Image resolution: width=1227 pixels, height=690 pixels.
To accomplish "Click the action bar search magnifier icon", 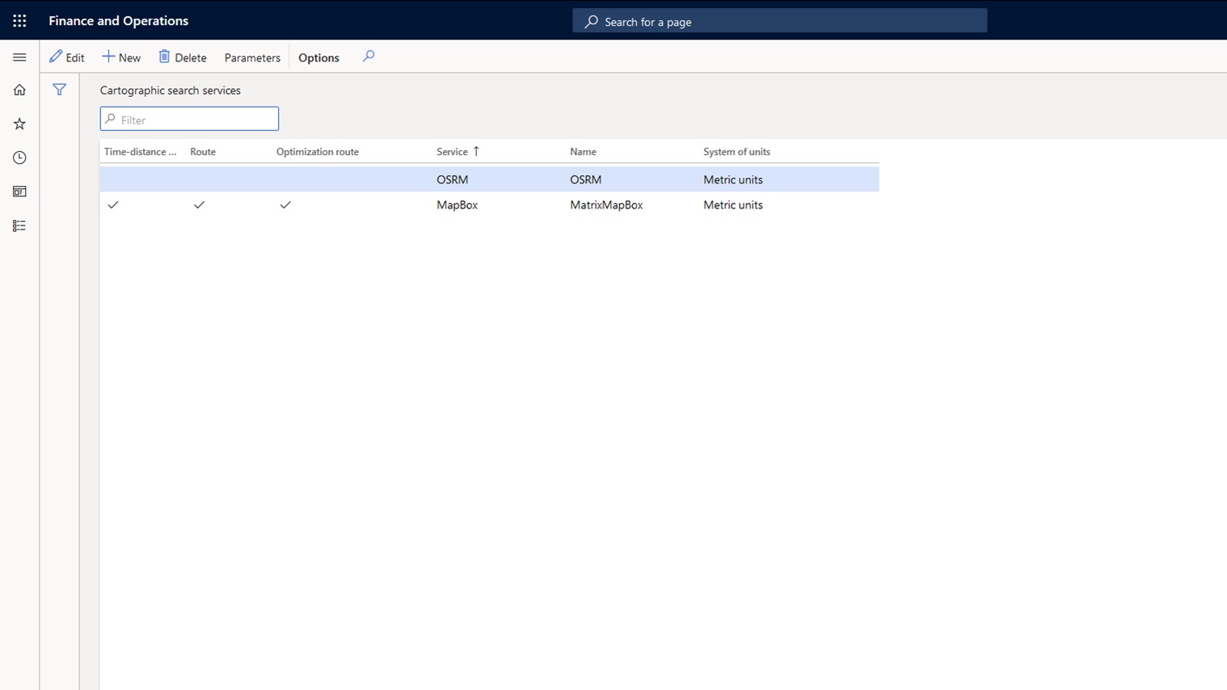I will pyautogui.click(x=369, y=57).
